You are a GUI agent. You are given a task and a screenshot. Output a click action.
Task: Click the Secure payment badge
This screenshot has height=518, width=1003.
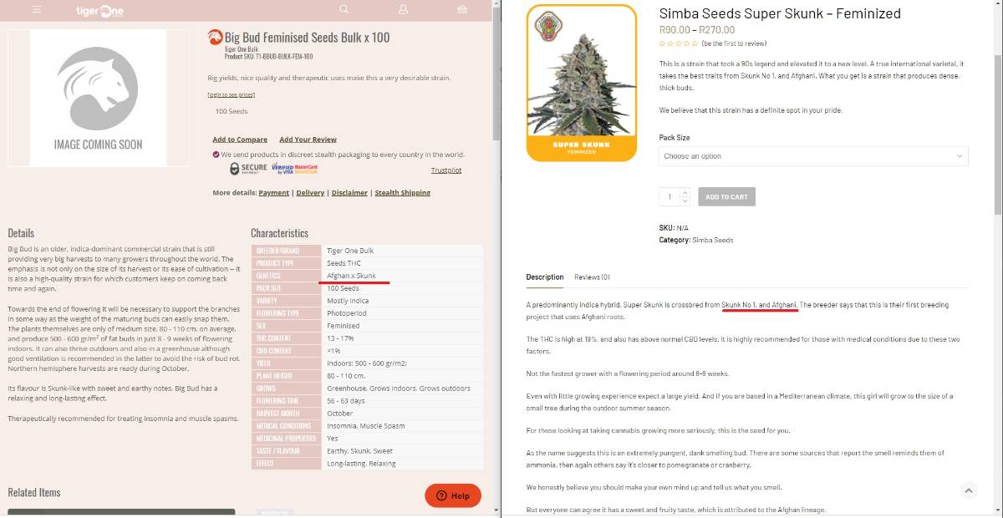[248, 169]
